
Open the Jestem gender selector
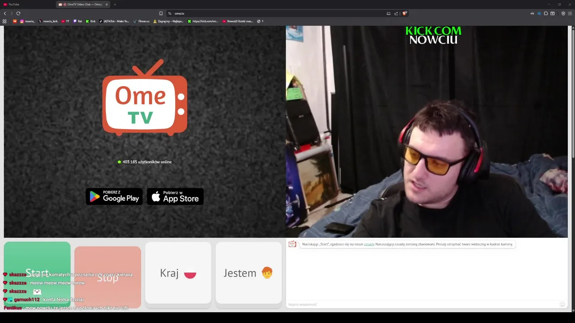pyautogui.click(x=249, y=273)
